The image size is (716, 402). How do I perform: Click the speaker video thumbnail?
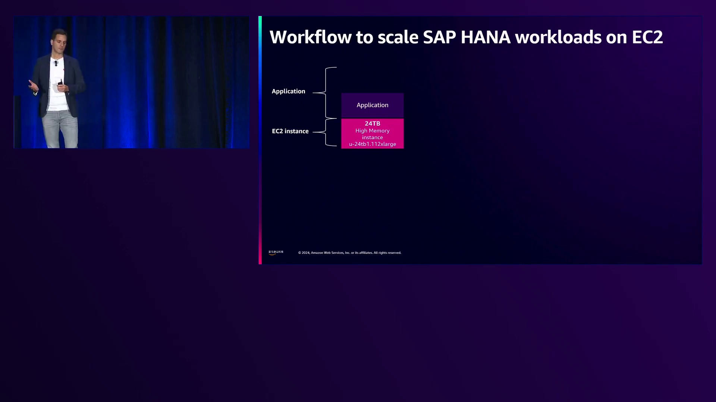click(132, 82)
